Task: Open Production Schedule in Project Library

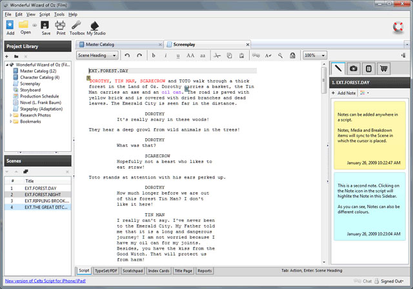Action: 39,96
